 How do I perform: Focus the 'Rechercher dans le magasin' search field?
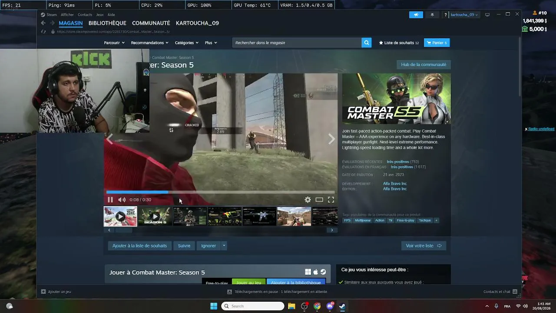point(297,43)
